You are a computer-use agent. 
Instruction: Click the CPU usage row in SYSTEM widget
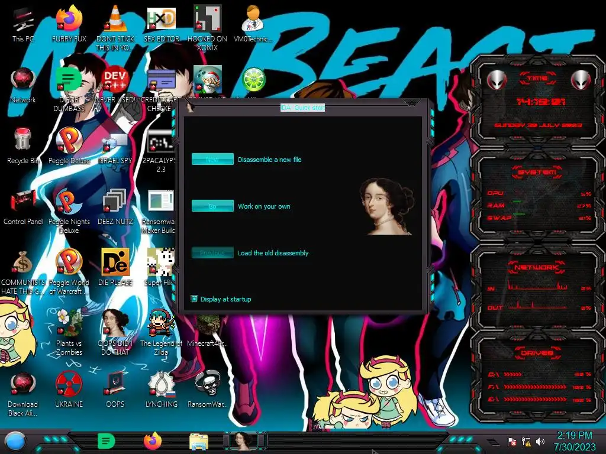(539, 193)
